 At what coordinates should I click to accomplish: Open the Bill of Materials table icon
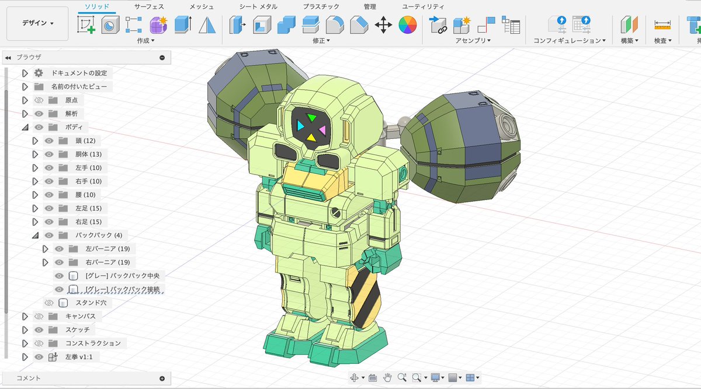511,25
